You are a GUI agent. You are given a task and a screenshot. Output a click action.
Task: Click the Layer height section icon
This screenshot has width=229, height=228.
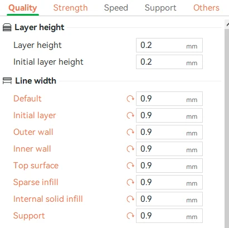coord(7,27)
